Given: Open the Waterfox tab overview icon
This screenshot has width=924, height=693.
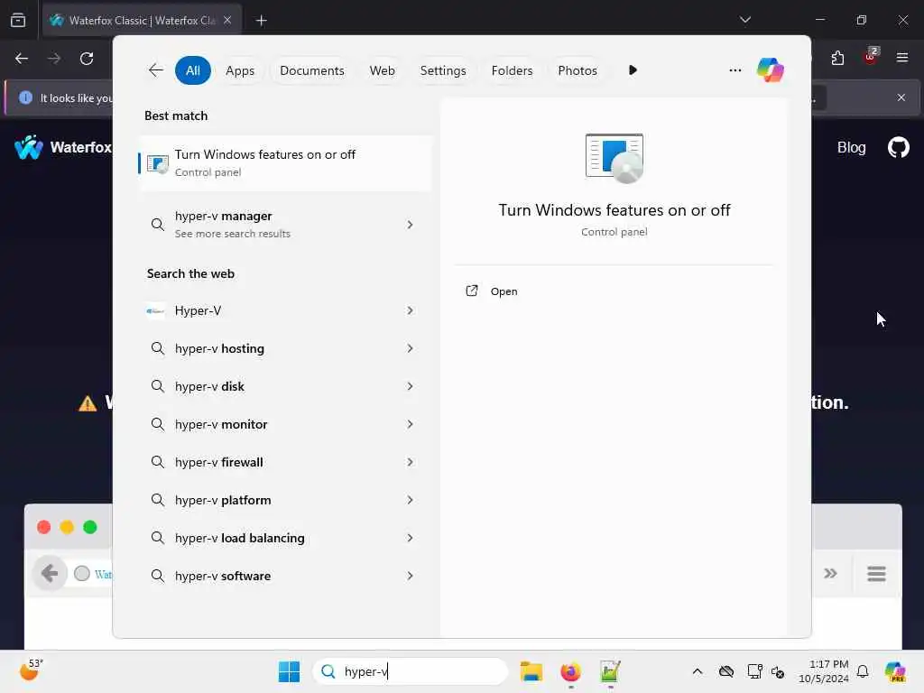Looking at the screenshot, I should [x=18, y=20].
